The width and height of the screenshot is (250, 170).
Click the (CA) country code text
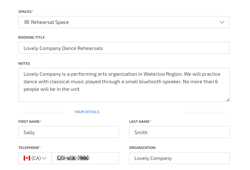tap(36, 158)
